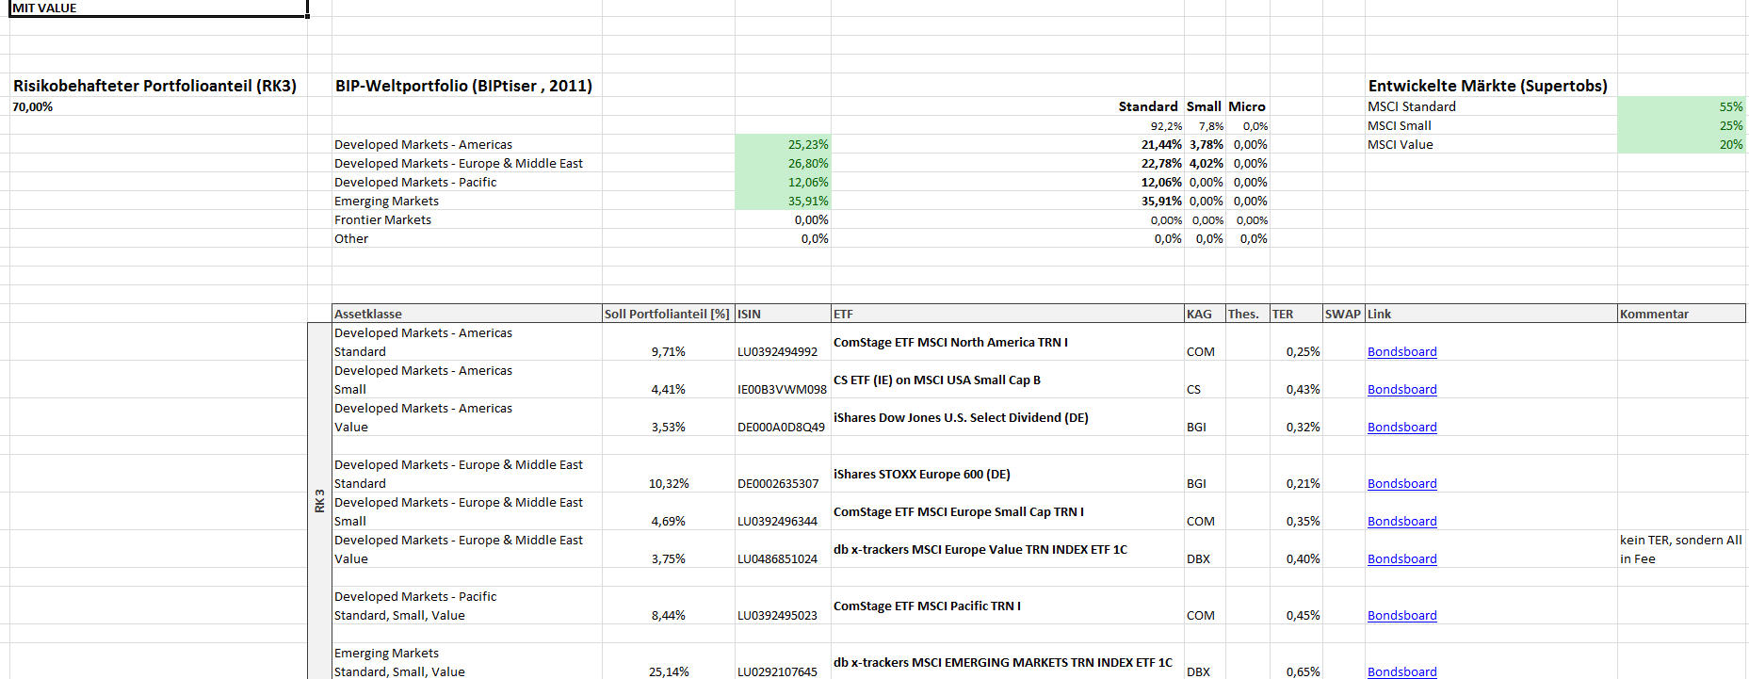Click the 21,44% value
The width and height of the screenshot is (1749, 679).
(x=1161, y=144)
